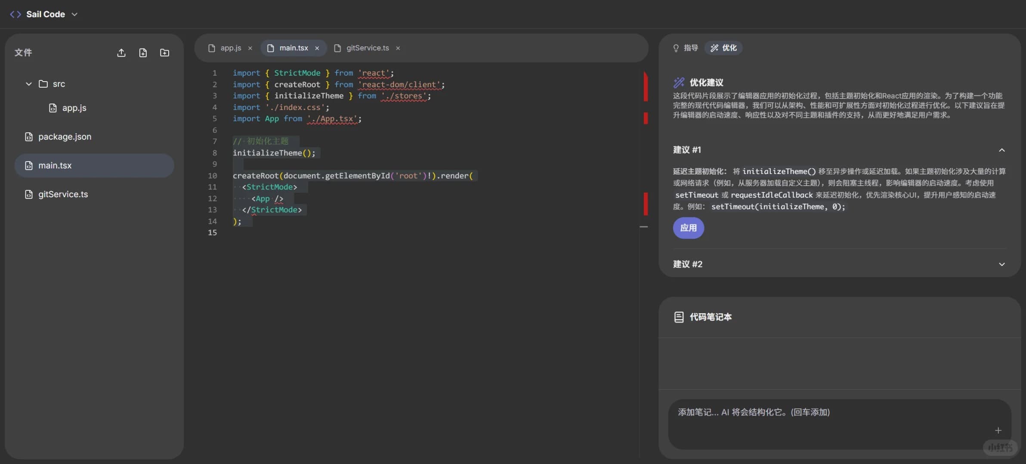Screen dimensions: 1026x464
Task: Click the app.js file icon in tree
Action: click(53, 108)
